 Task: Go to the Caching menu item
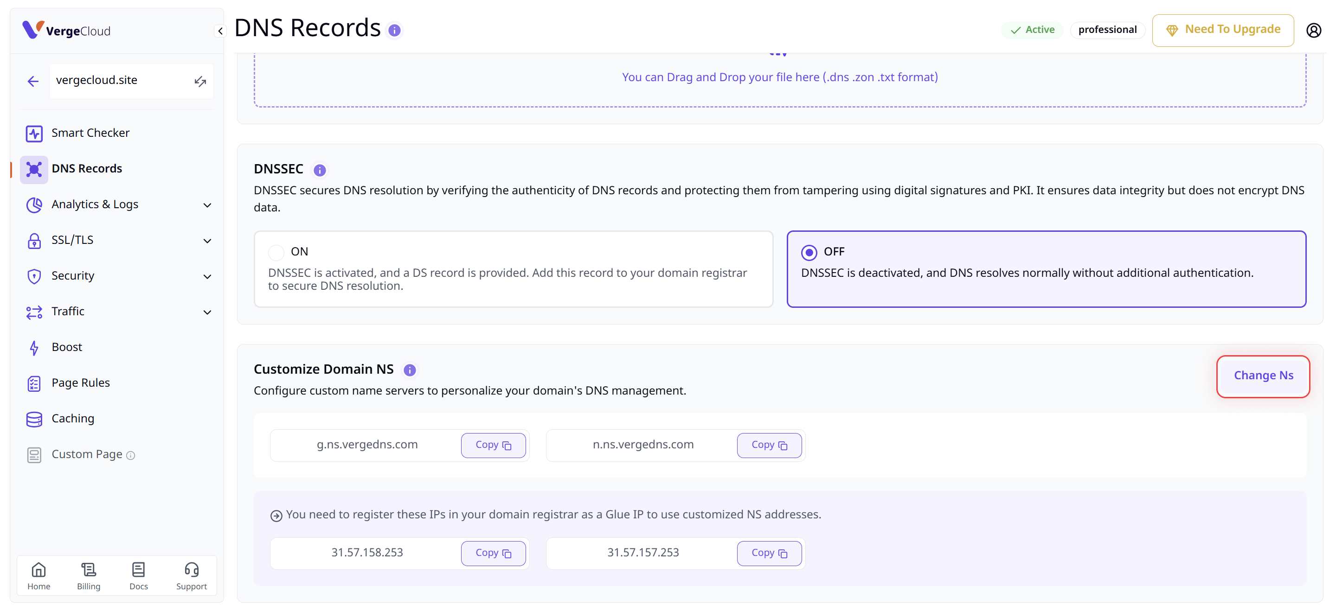pos(73,419)
